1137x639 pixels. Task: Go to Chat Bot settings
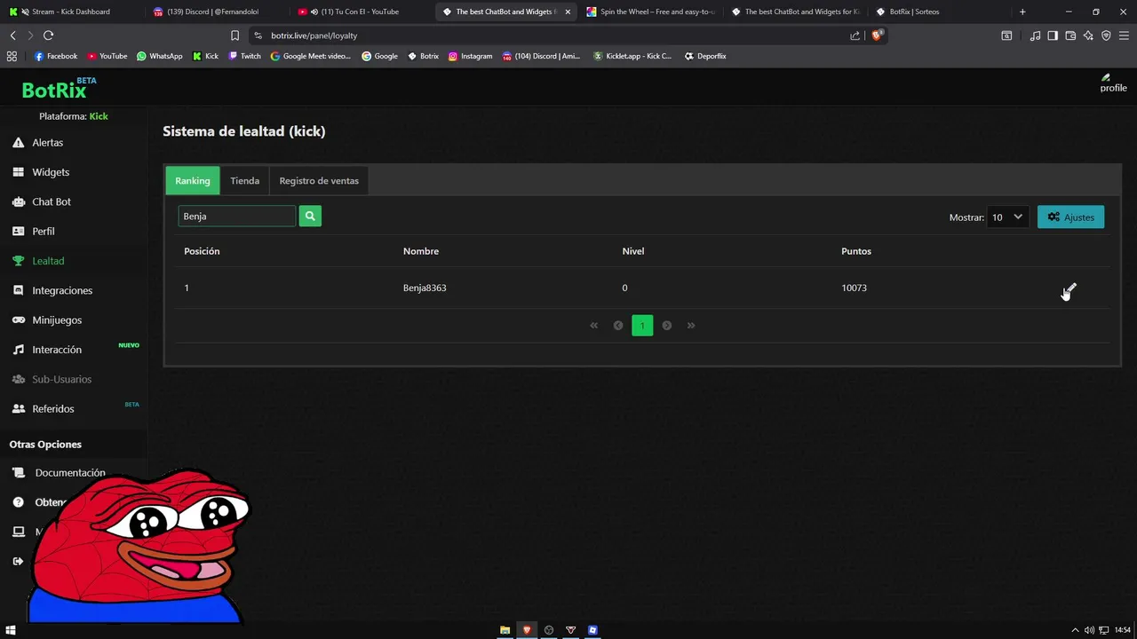[51, 201]
